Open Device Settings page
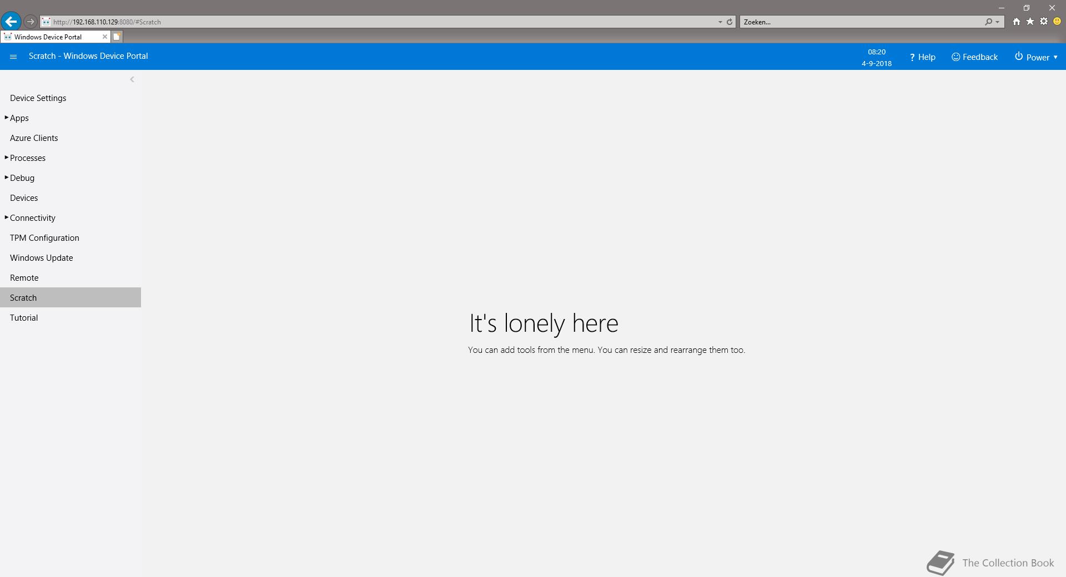This screenshot has height=577, width=1066. click(38, 98)
